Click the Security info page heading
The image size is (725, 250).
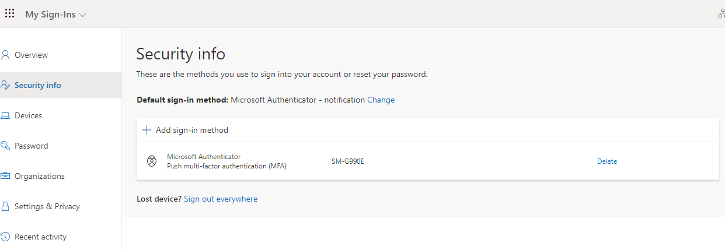click(x=180, y=54)
